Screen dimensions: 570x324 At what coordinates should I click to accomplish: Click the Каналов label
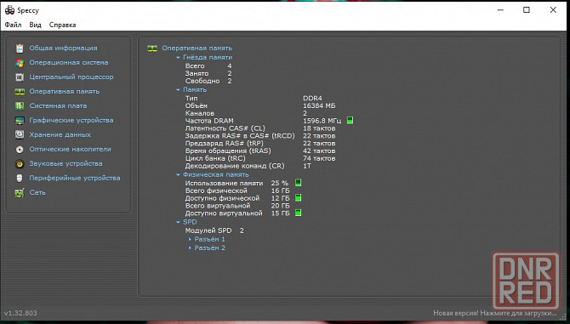coord(200,113)
